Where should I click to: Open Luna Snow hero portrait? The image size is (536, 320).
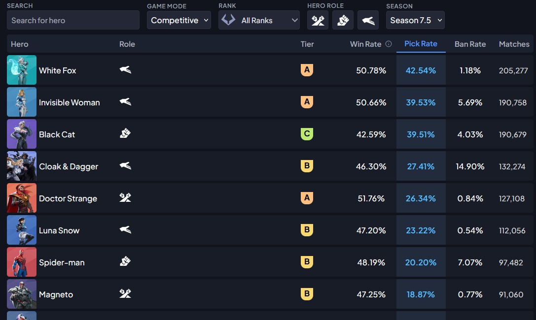tap(22, 230)
